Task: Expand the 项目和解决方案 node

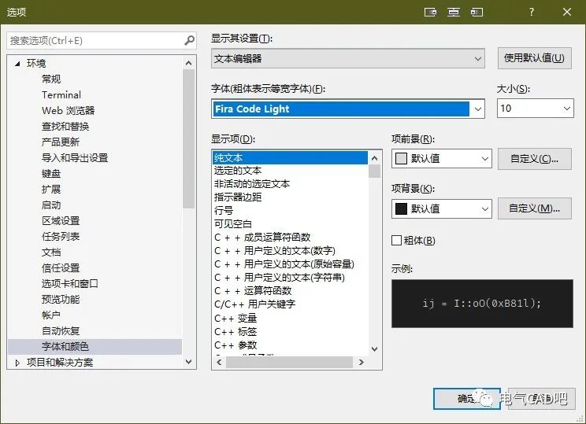Action: point(17,363)
